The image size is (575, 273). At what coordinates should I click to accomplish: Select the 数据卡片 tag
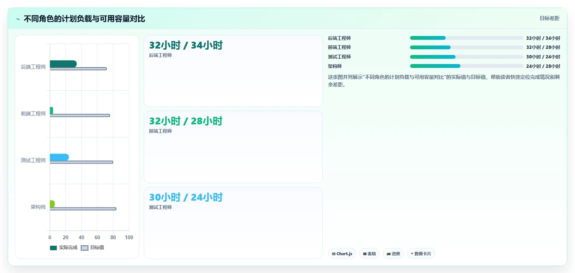(421, 254)
